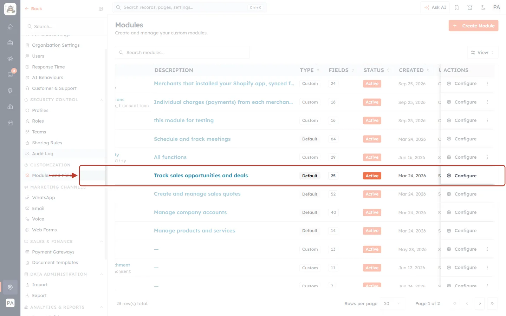This screenshot has width=506, height=316.
Task: Open the briefcase icon in left rail
Action: [x=10, y=42]
